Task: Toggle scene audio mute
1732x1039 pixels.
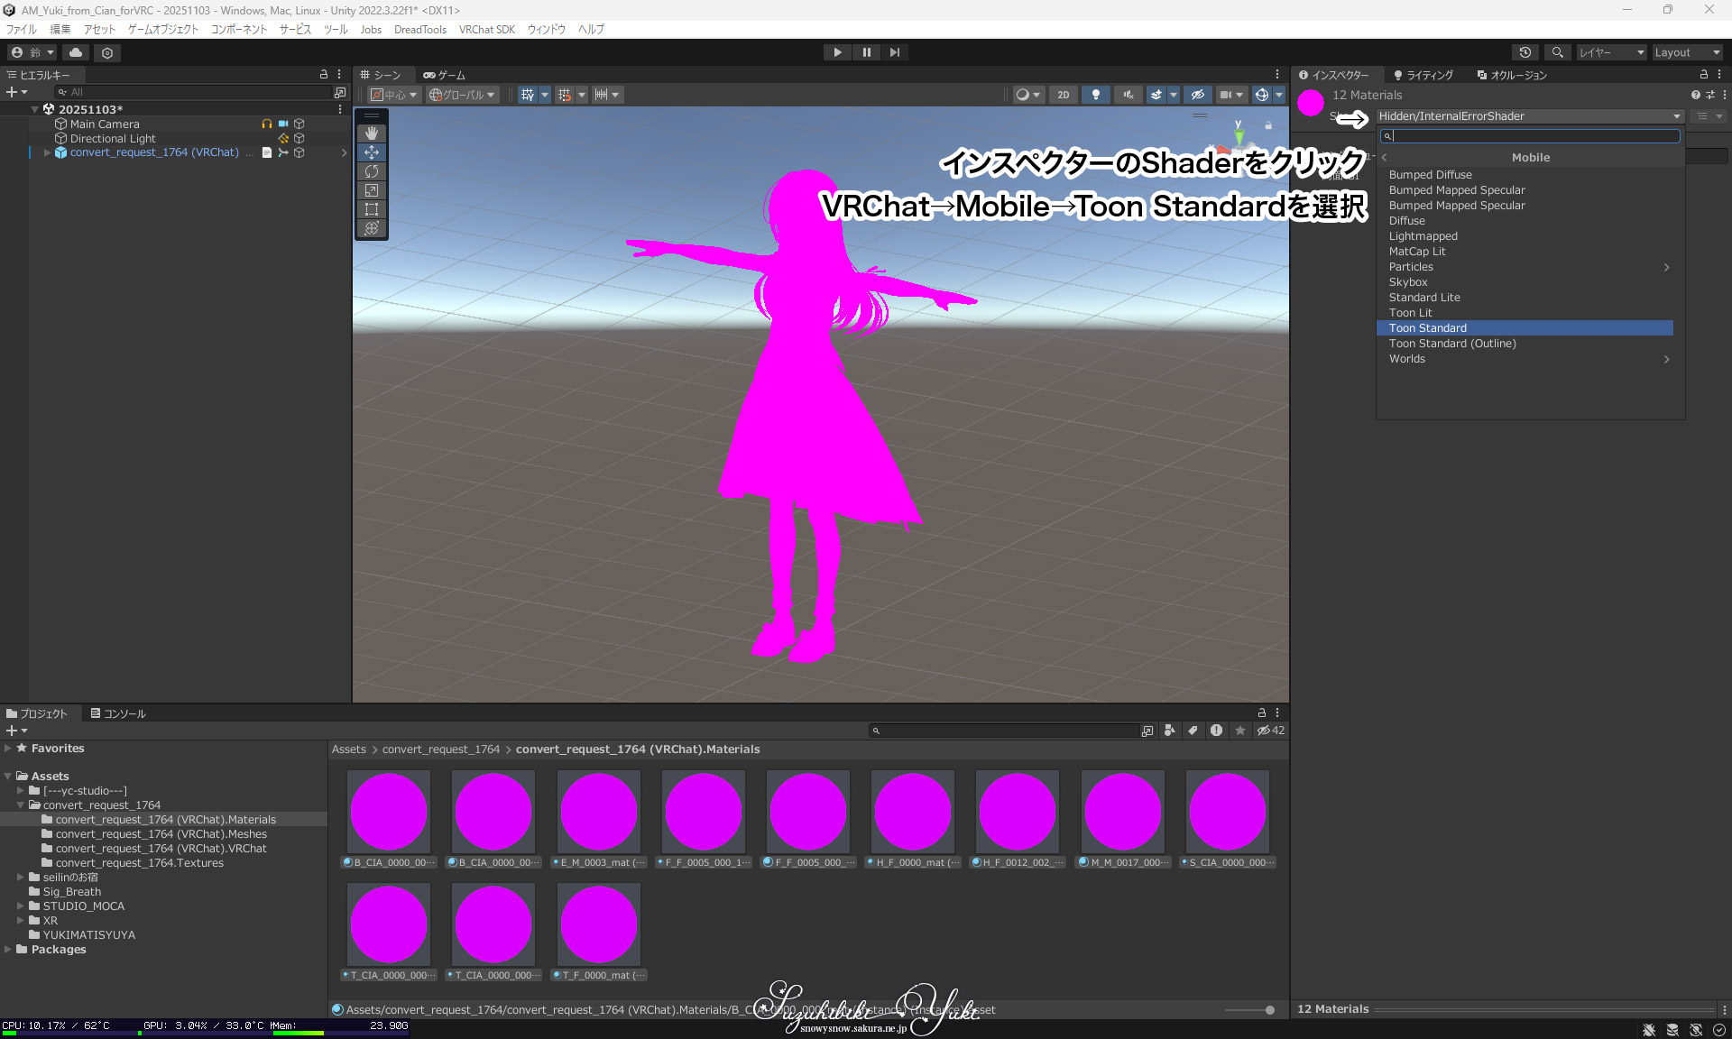Action: (1128, 95)
